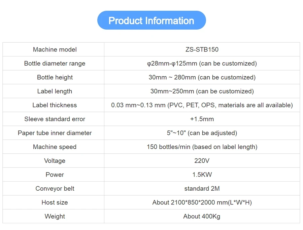Image resolution: width=303 pixels, height=230 pixels.
Task: Select the Paper tube inner diameter label
Action: click(55, 133)
